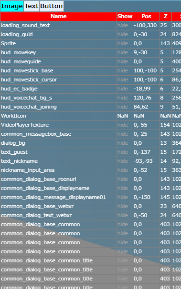
Task: Select the loading_guid name cell
Action: [58, 34]
